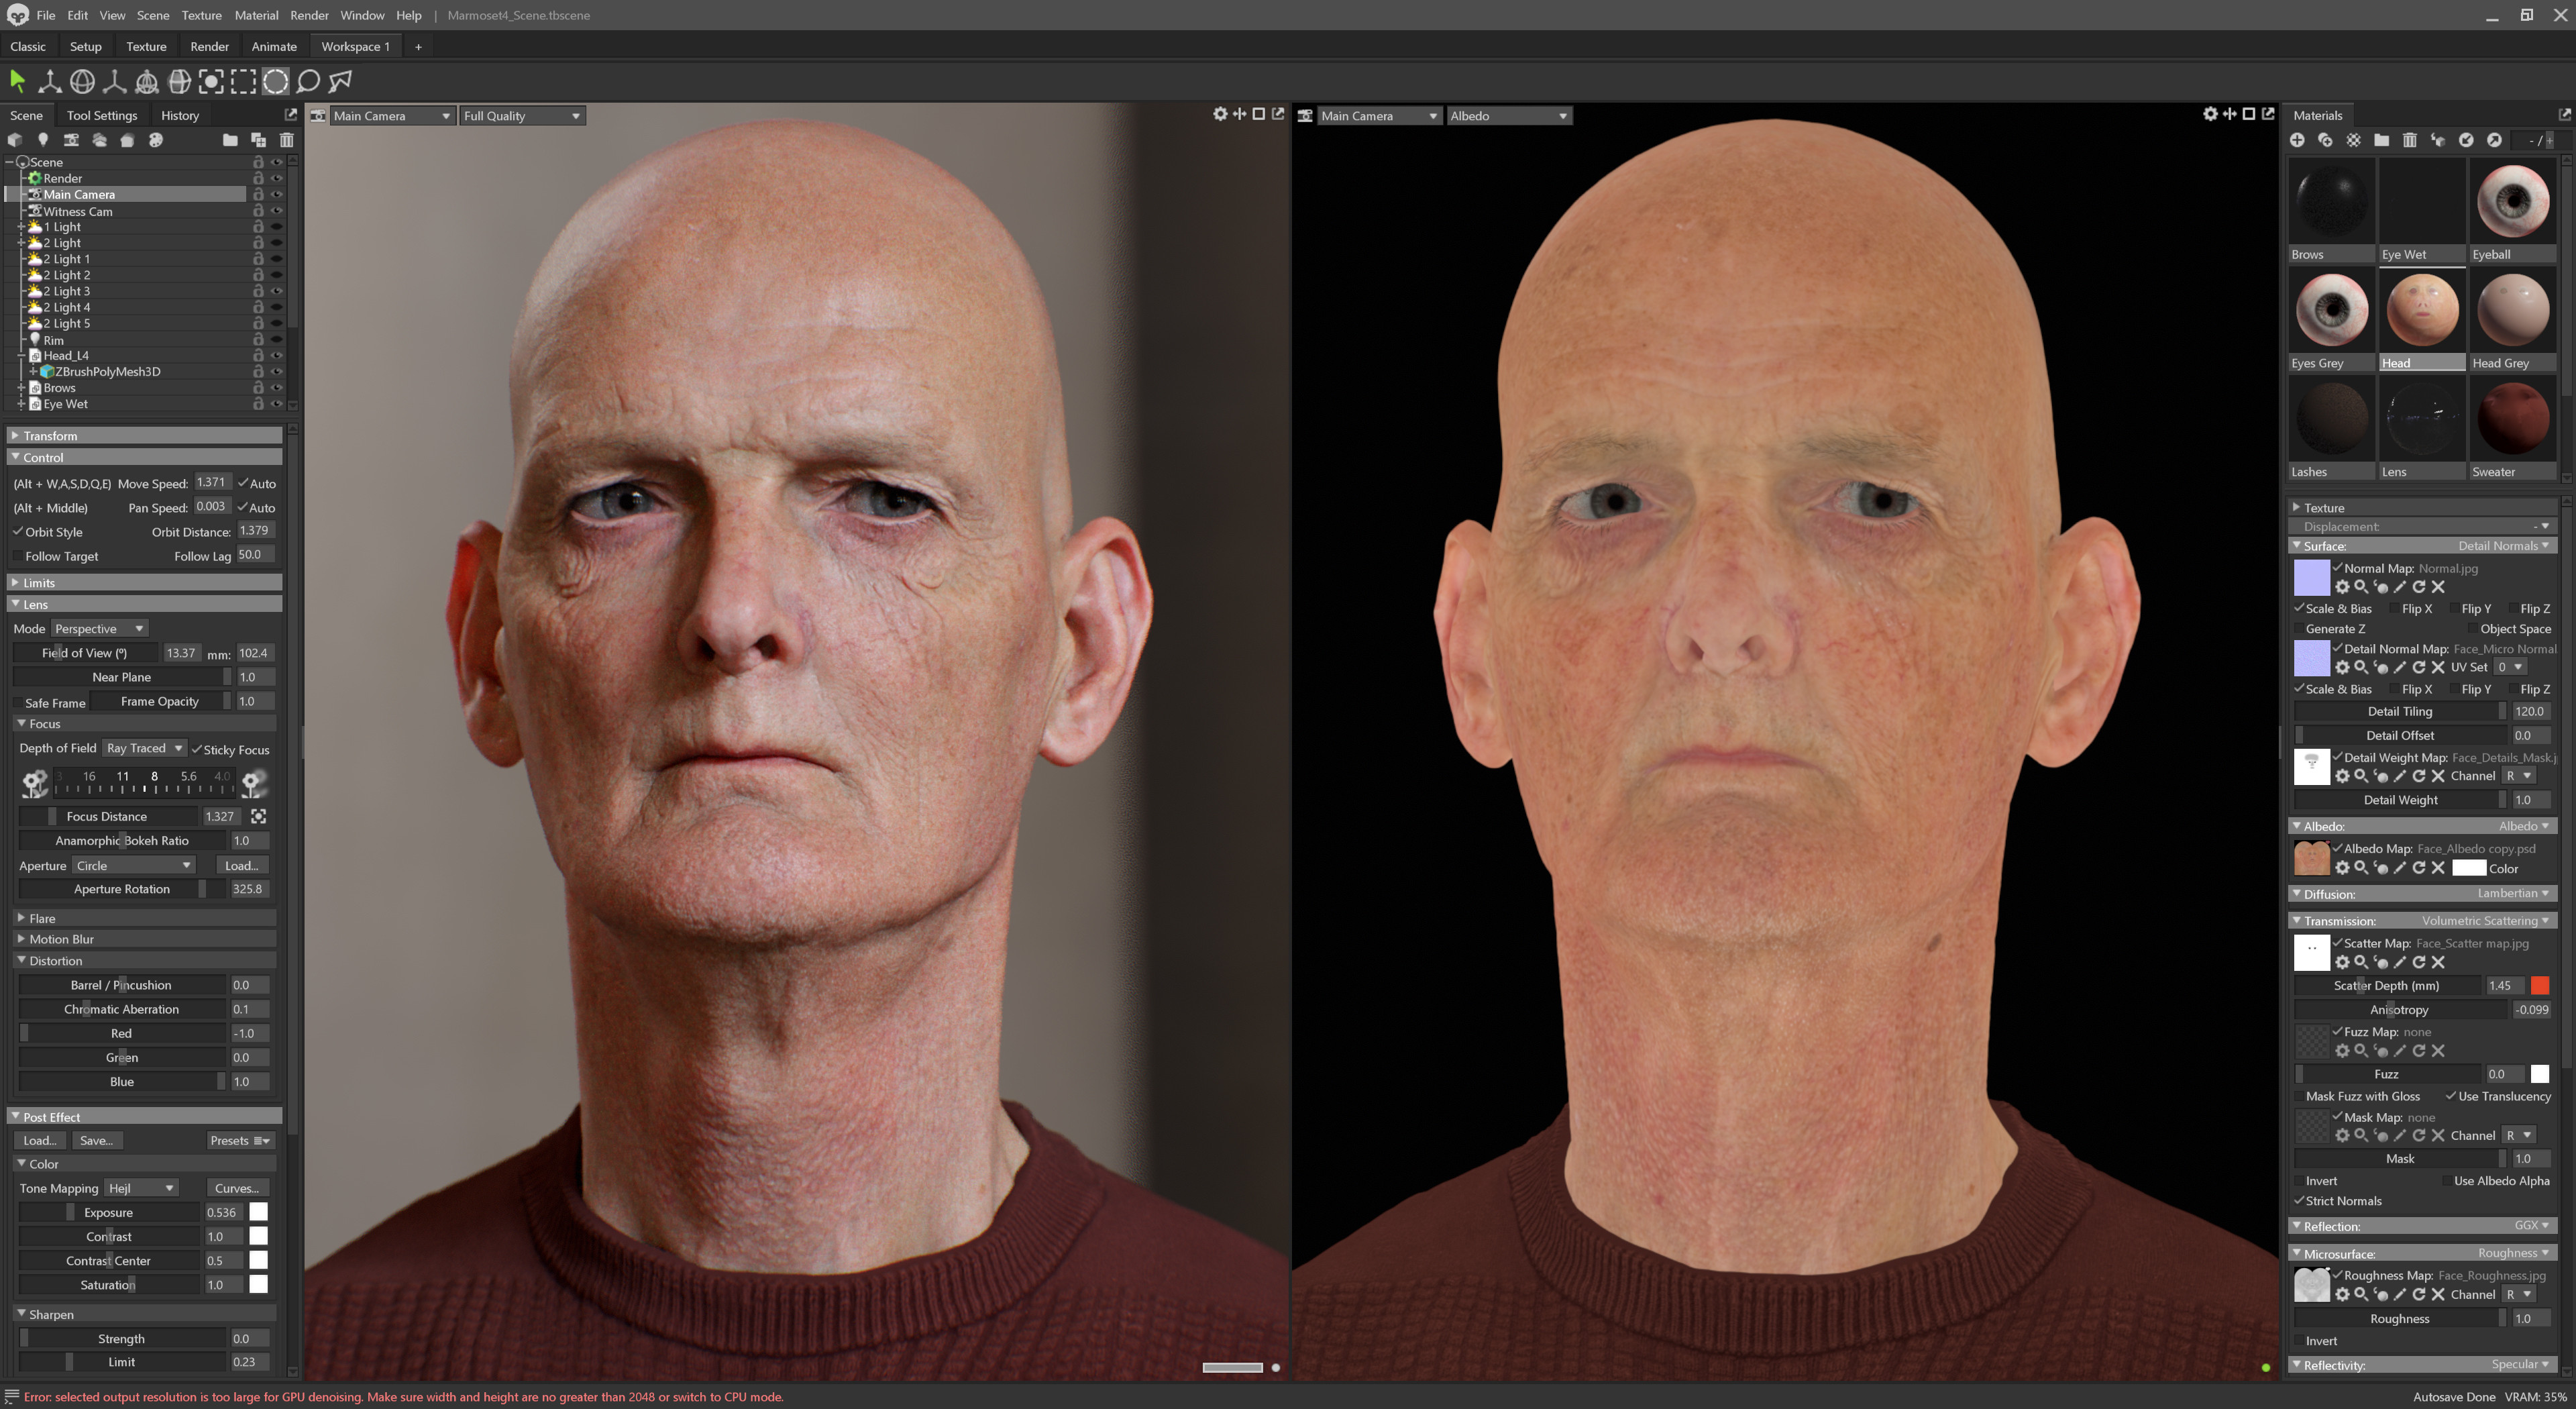
Task: Activate the Lasso selection tool
Action: tap(308, 82)
